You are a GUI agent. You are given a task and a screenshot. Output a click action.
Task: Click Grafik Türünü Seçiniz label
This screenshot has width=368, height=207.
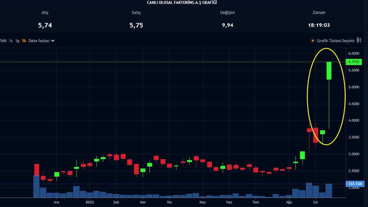[336, 41]
